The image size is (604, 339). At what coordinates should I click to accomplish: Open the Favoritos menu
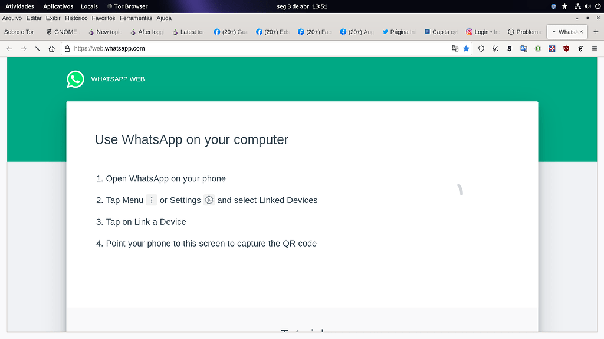pos(103,18)
